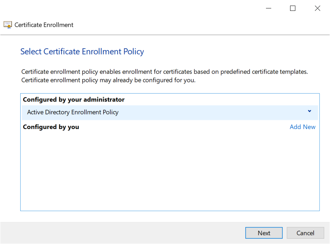The height and width of the screenshot is (244, 330).
Task: Click the first line of policy description text
Action: [x=164, y=72]
